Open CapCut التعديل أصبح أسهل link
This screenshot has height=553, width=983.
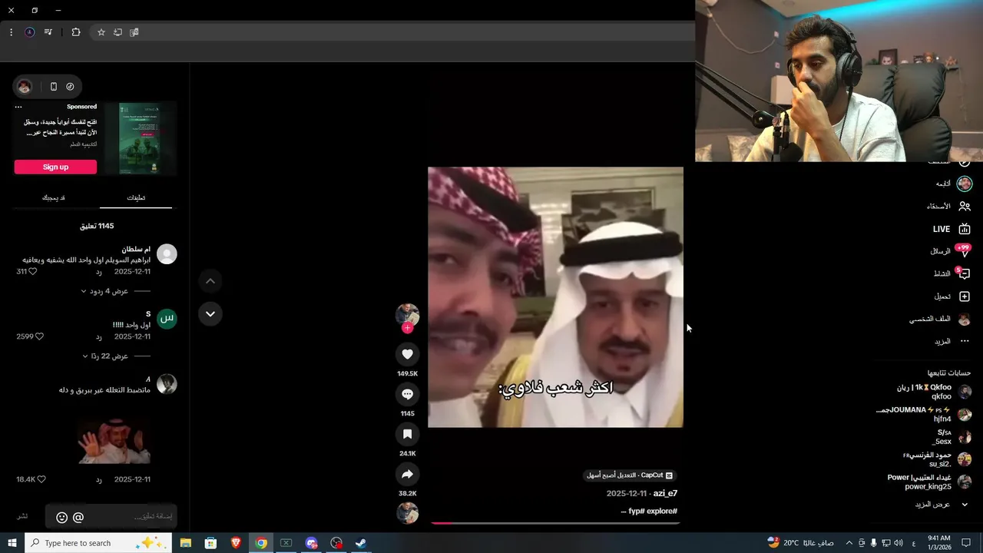pyautogui.click(x=630, y=475)
